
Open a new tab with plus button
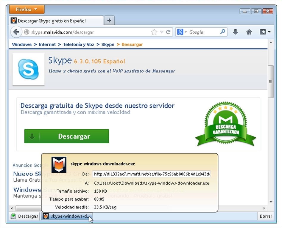coord(109,21)
